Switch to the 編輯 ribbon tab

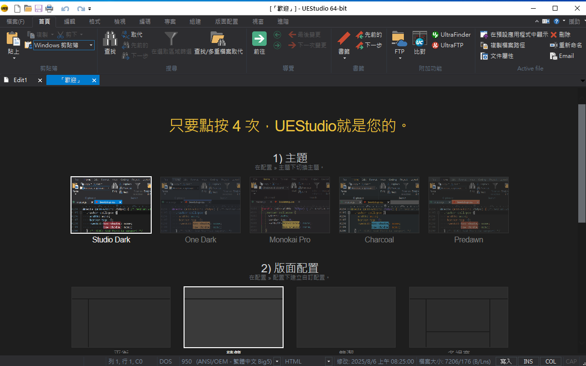[70, 22]
